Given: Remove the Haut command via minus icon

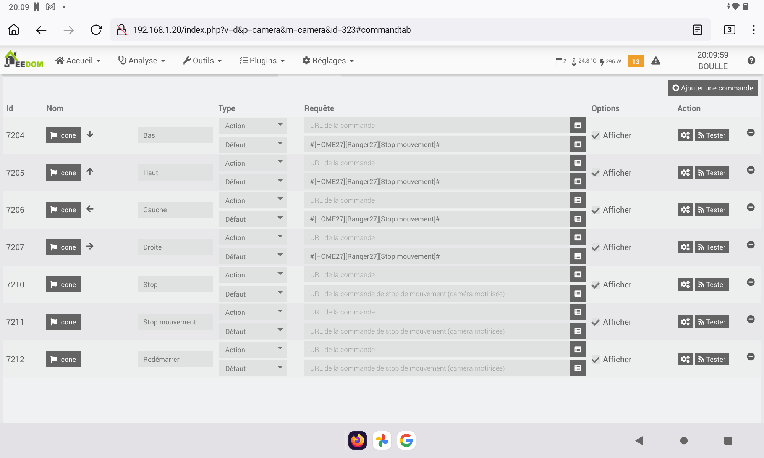Looking at the screenshot, I should (751, 170).
